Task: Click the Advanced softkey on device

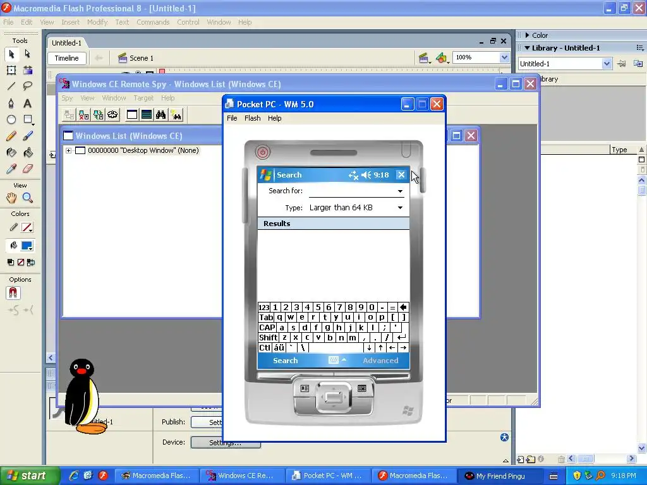Action: click(380, 361)
